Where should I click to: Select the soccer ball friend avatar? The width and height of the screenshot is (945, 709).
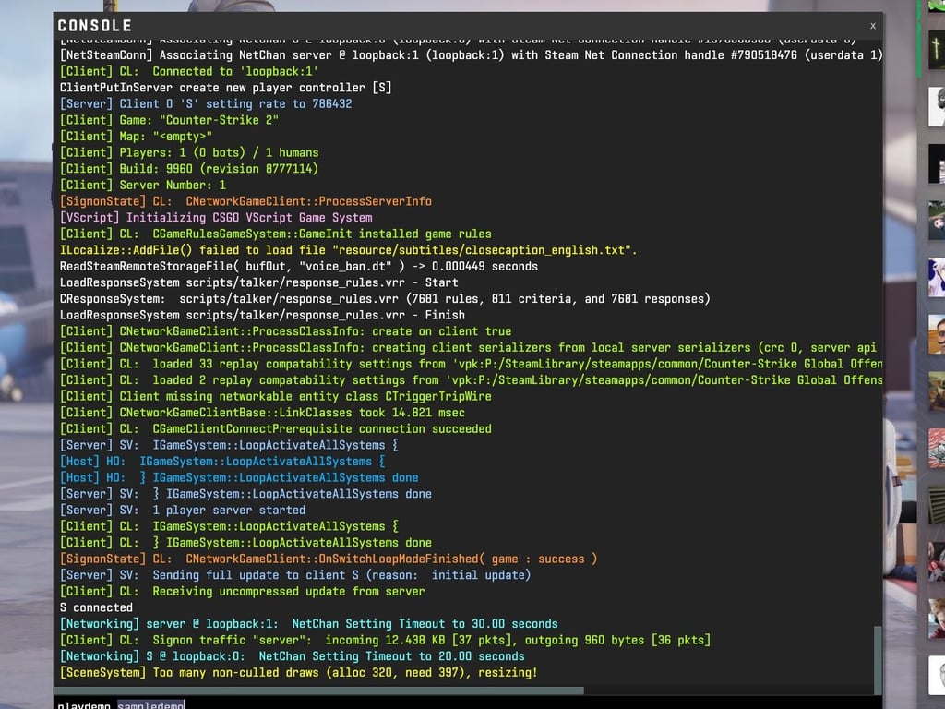[937, 222]
